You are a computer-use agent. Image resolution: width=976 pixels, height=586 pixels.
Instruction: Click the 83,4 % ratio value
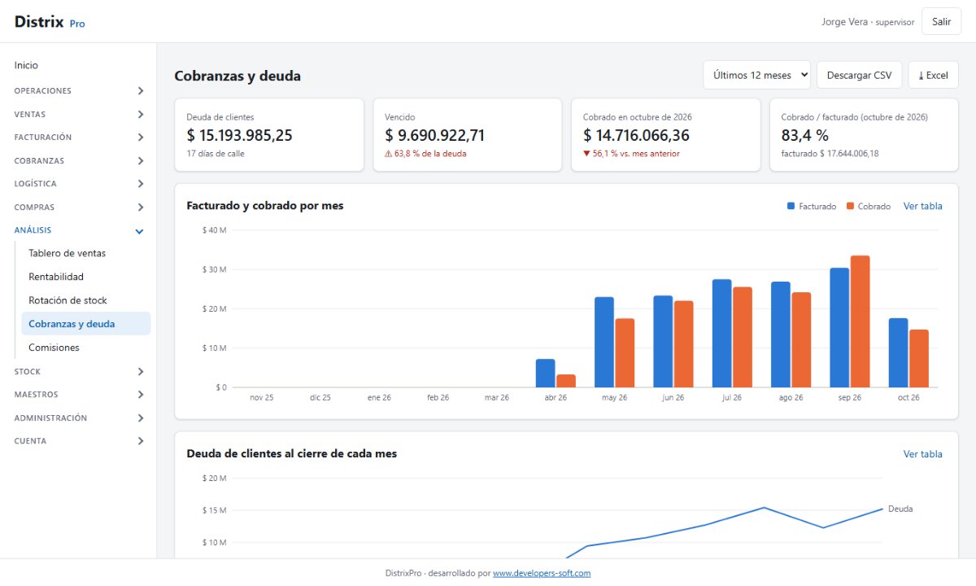tap(805, 136)
